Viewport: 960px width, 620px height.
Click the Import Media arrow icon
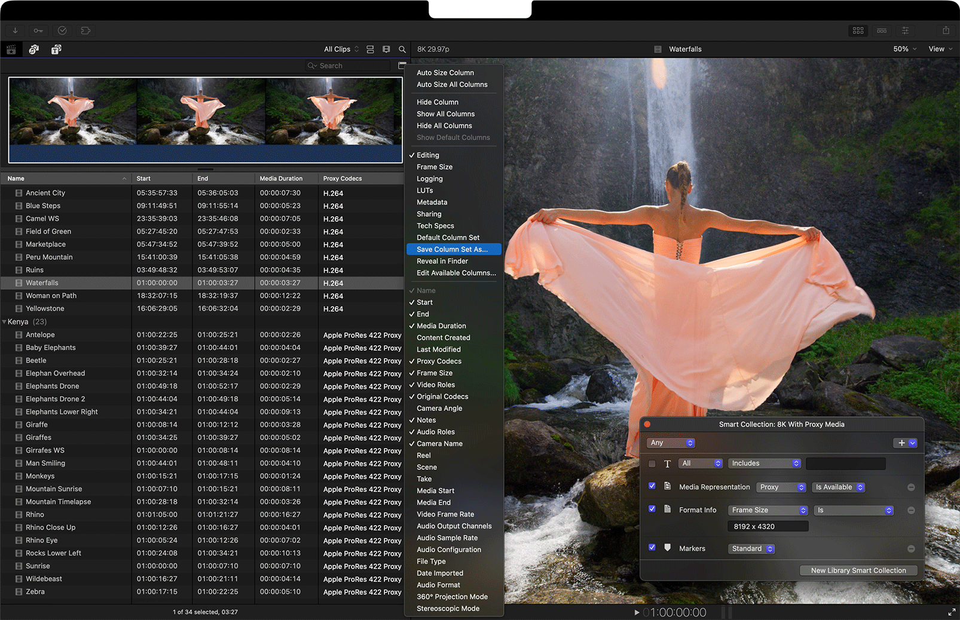[15, 30]
